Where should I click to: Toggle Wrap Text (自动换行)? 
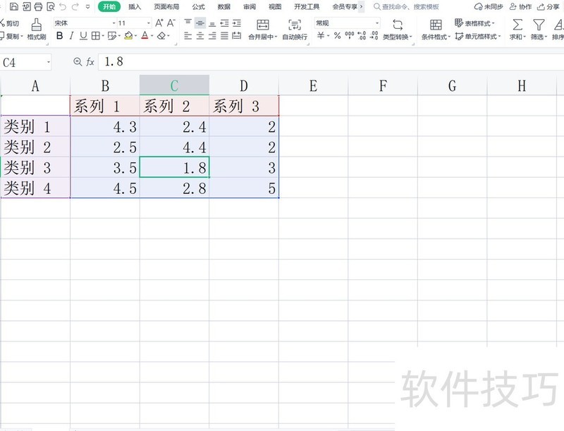point(295,29)
